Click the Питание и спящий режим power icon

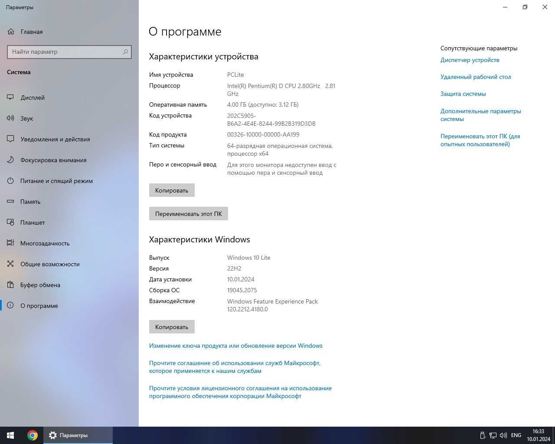(10, 181)
